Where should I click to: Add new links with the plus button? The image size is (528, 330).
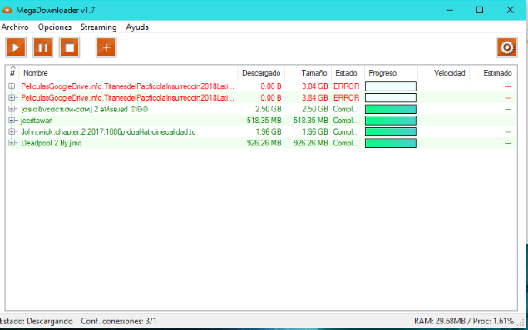(x=106, y=47)
